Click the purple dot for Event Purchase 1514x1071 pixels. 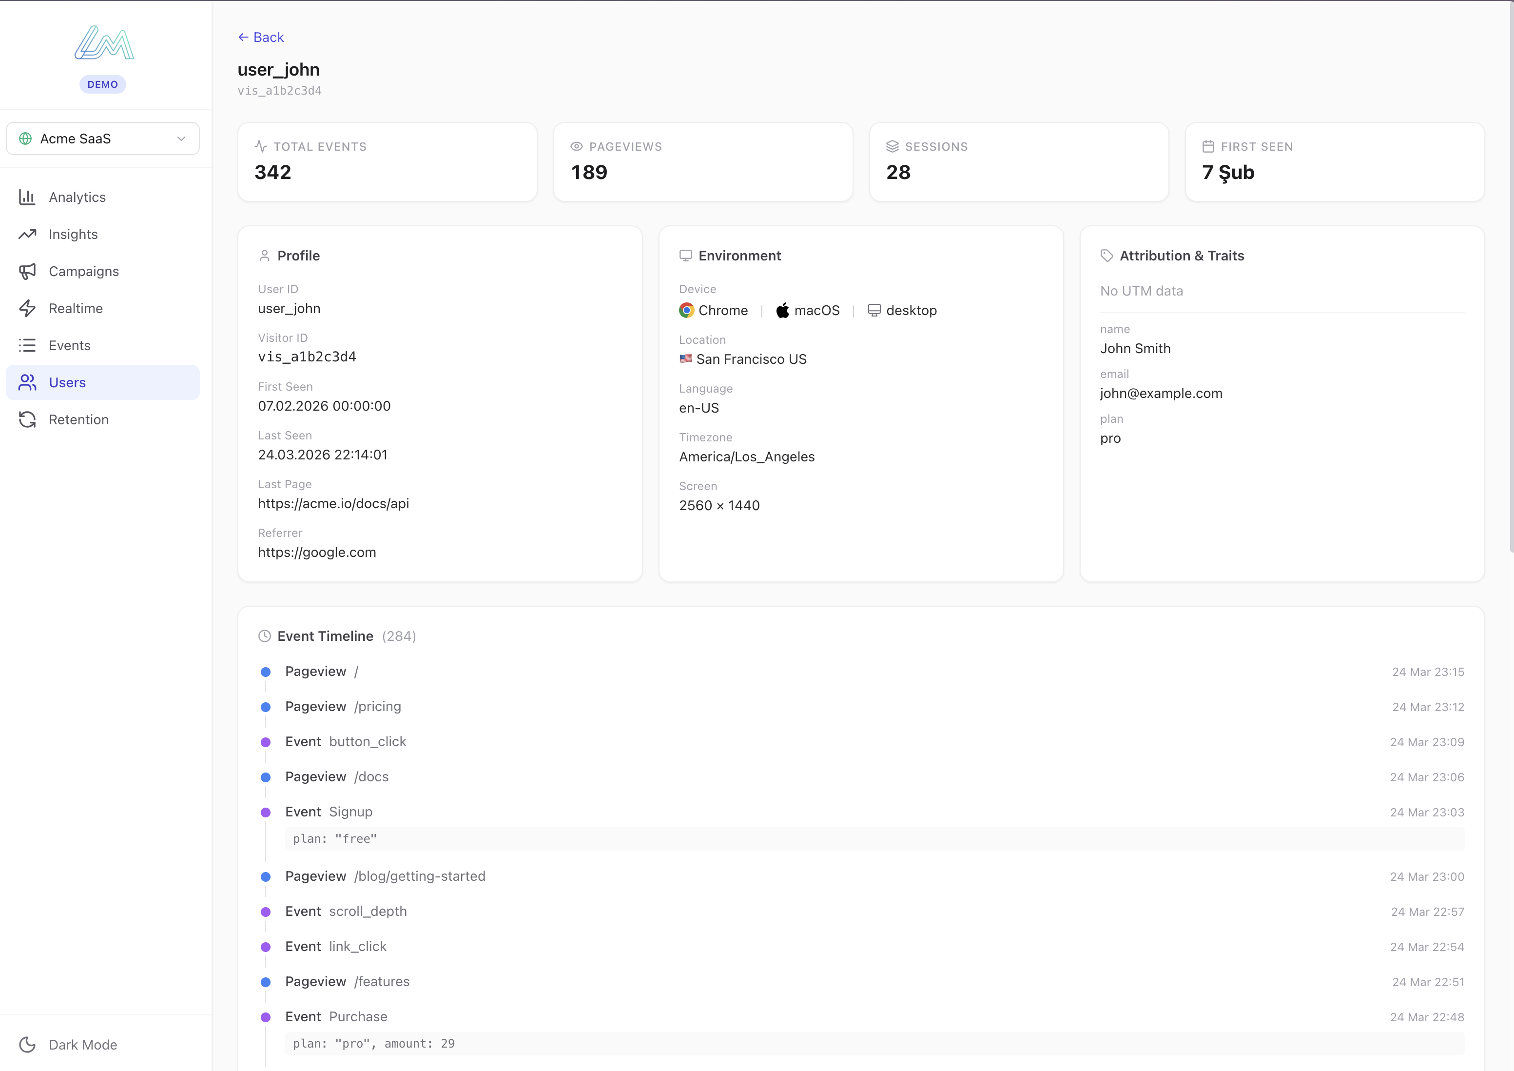click(266, 1017)
